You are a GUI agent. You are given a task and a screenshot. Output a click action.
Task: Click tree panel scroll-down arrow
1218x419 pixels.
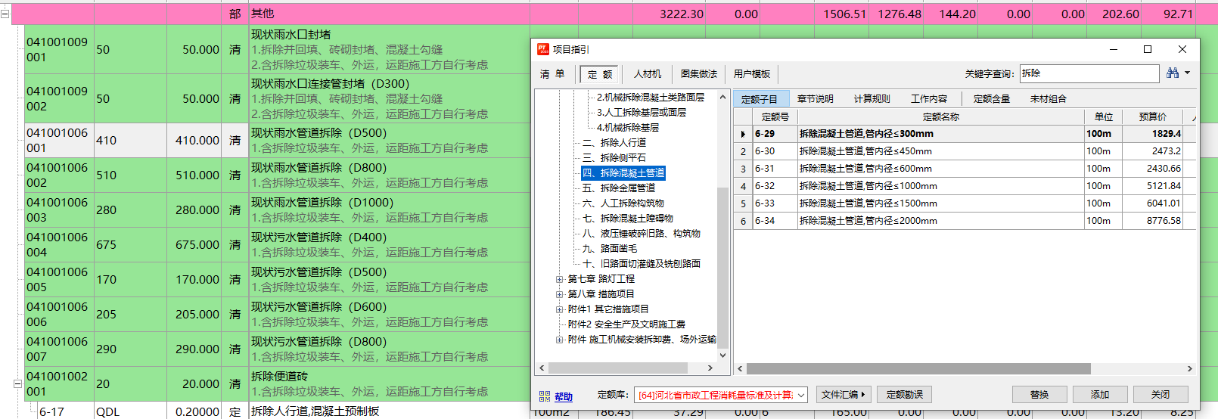click(x=722, y=355)
